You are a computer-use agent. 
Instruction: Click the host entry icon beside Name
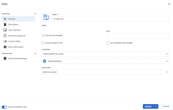point(46,17)
